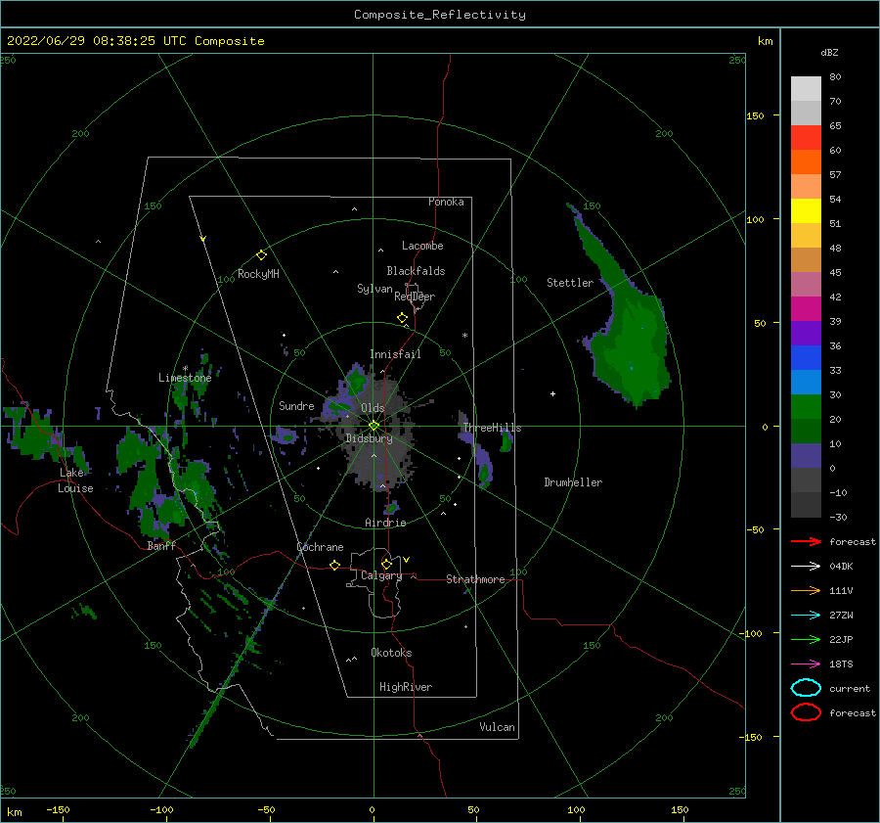
Task: Click the Composite_Reflectivity title
Action: [440, 15]
